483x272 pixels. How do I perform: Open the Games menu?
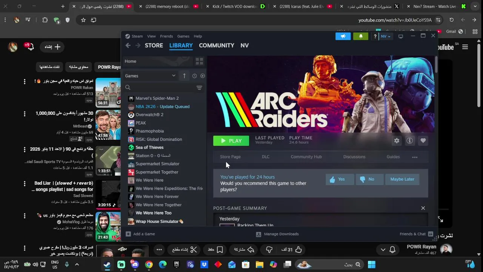tap(183, 36)
